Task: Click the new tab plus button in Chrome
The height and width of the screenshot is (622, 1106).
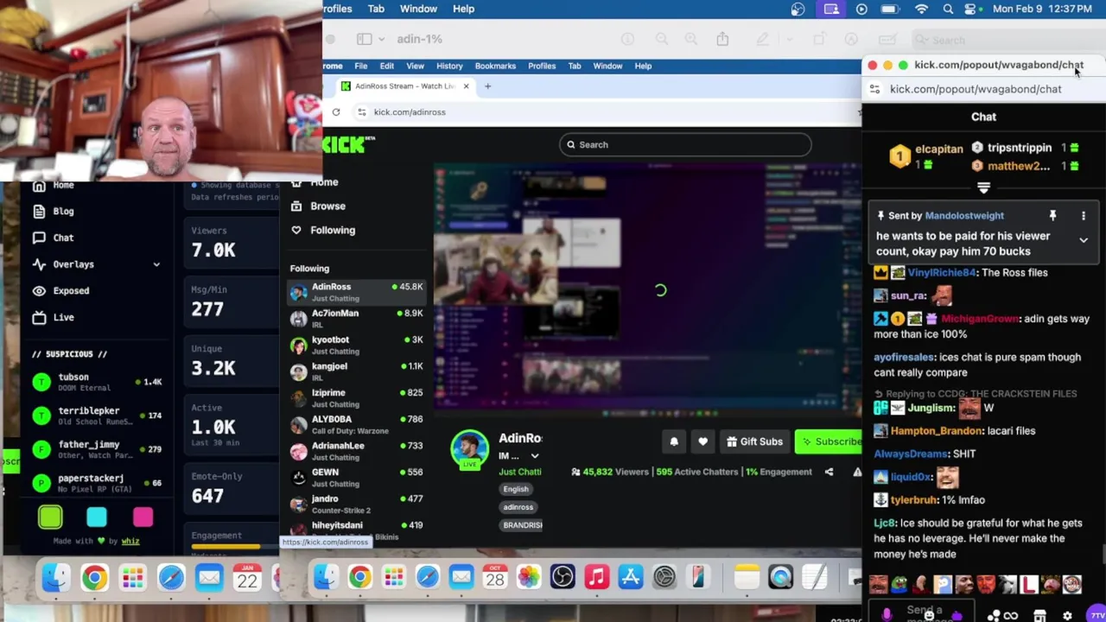Action: click(x=487, y=86)
